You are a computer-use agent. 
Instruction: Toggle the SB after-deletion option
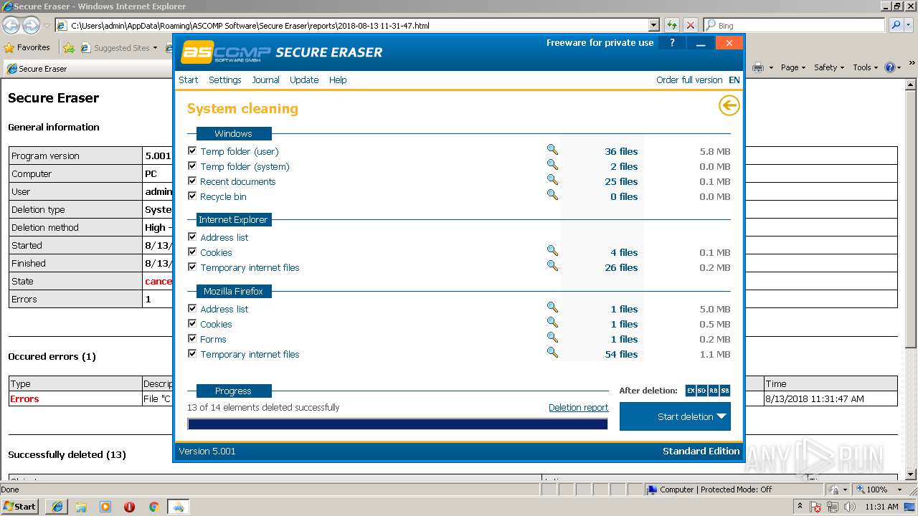(x=725, y=391)
